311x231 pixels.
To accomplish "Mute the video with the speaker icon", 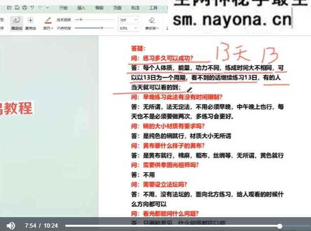I will pos(10,226).
